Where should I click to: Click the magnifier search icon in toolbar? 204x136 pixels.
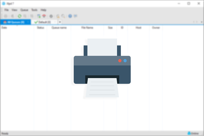click(x=63, y=16)
